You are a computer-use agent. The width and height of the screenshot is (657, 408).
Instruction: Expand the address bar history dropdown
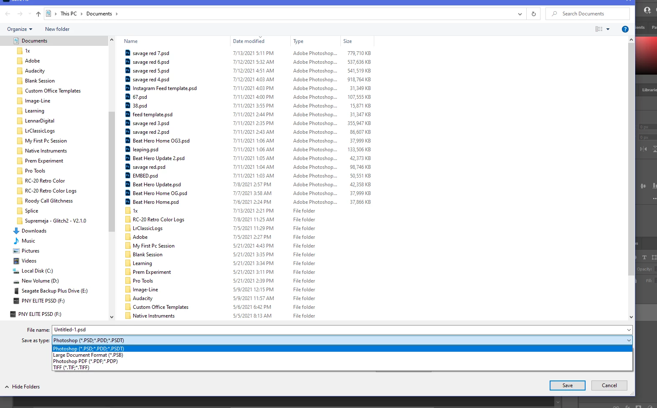520,14
